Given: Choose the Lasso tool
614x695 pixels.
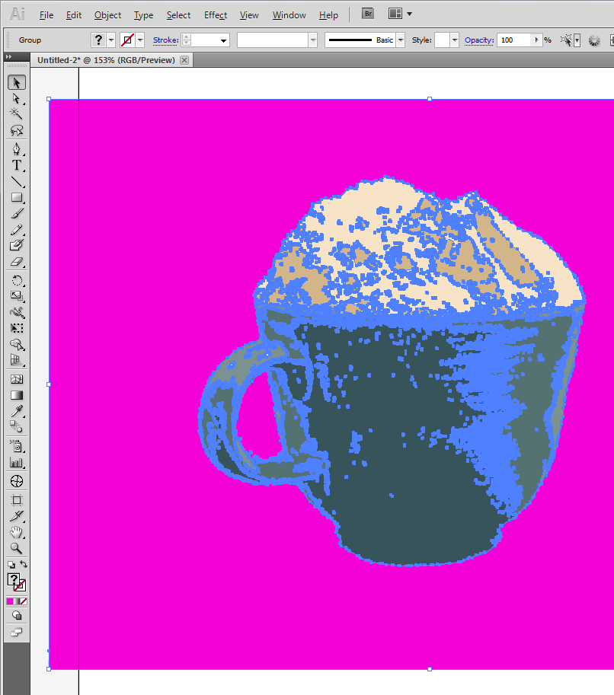Looking at the screenshot, I should (x=16, y=130).
